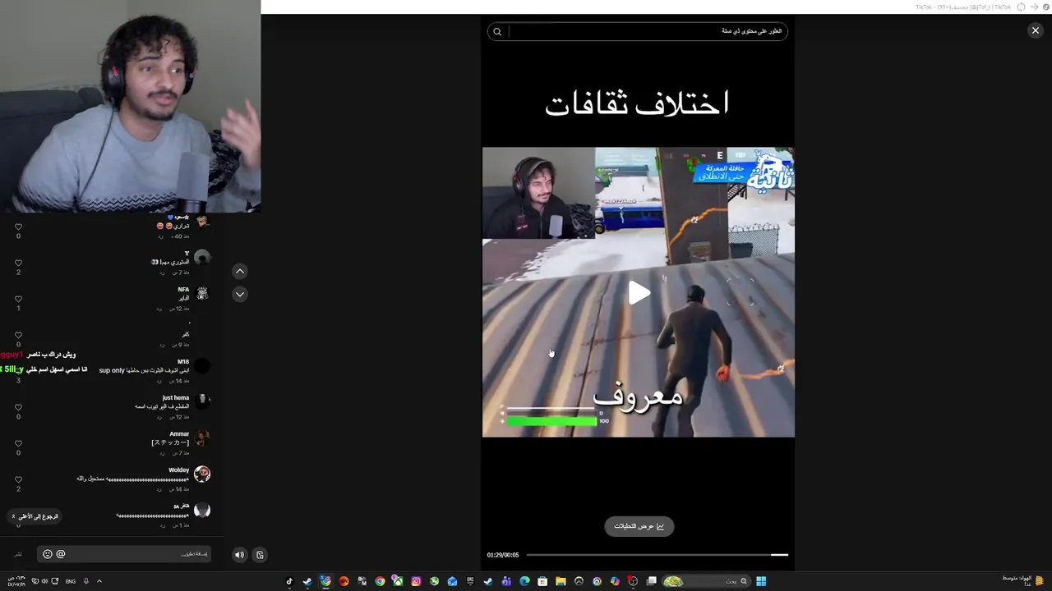This screenshot has height=591, width=1052.
Task: Open Task View in taskbar
Action: point(652,581)
